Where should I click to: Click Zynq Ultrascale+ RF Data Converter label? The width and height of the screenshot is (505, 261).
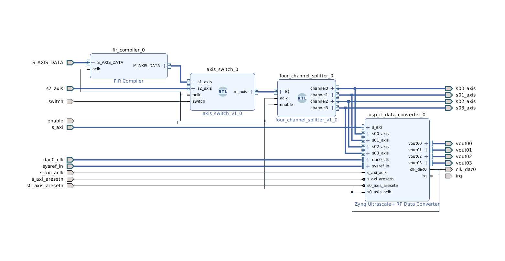pos(397,204)
